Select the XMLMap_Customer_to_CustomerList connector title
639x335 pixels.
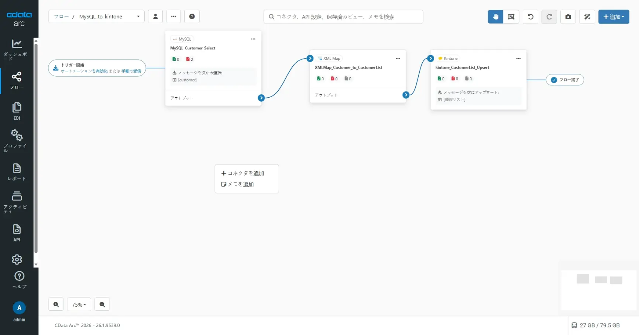click(348, 67)
